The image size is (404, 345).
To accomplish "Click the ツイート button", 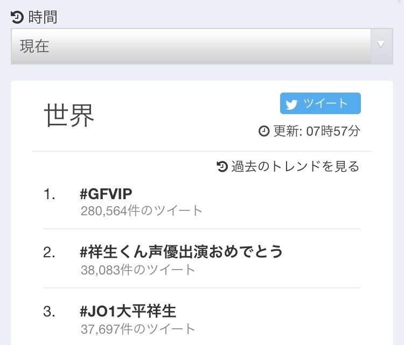I will [x=321, y=103].
